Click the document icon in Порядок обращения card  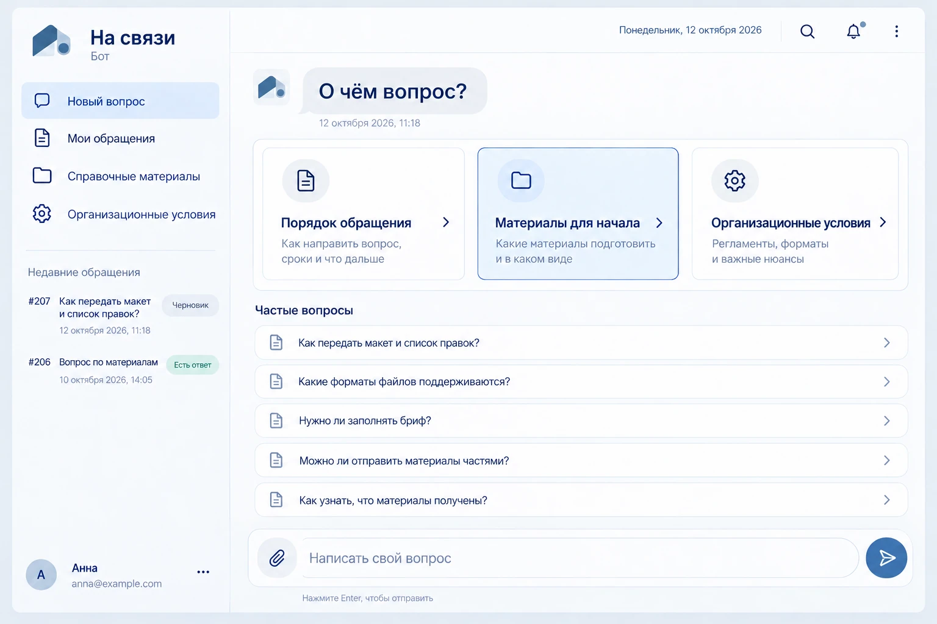click(306, 180)
